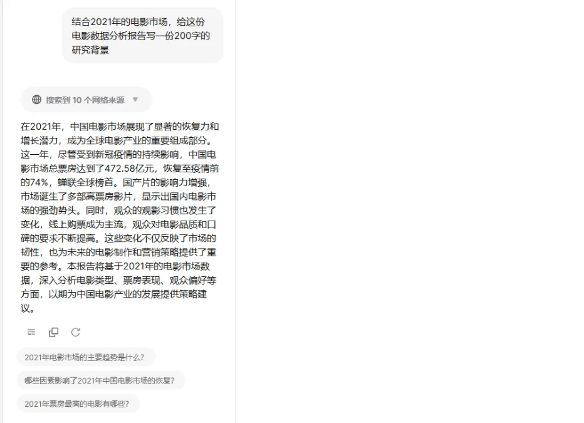Click the globe icon beside search sources
The image size is (584, 423).
(x=36, y=100)
